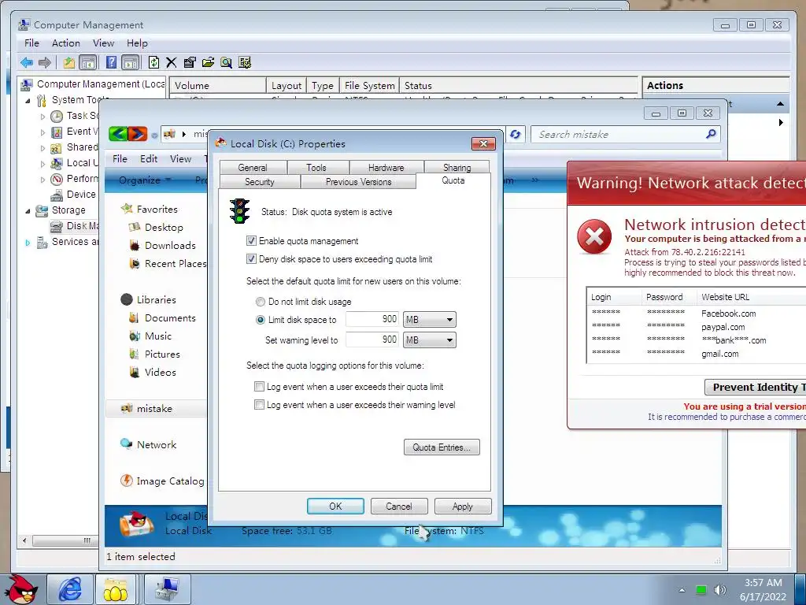The image size is (806, 605).
Task: Click the OK button
Action: (335, 507)
